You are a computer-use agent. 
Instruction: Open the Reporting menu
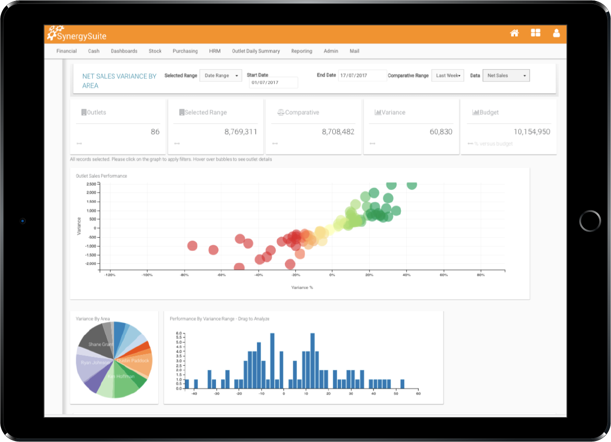(302, 51)
